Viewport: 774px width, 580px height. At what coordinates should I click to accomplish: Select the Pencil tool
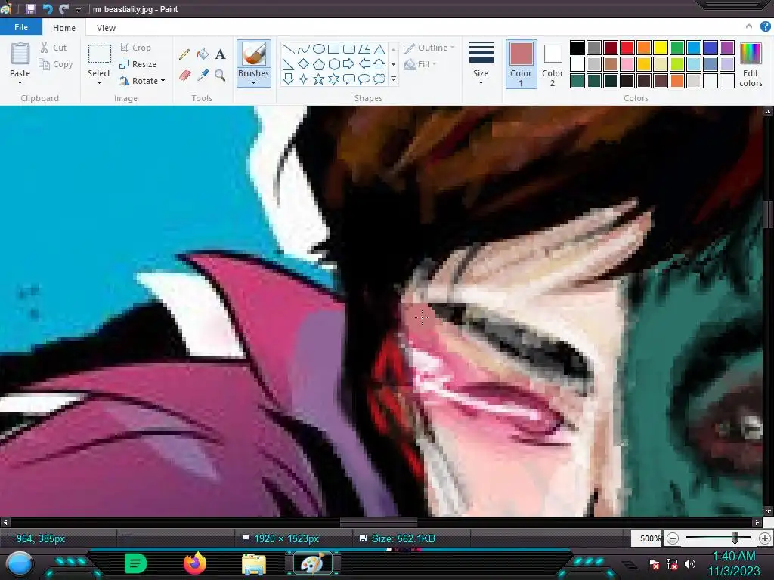[184, 54]
